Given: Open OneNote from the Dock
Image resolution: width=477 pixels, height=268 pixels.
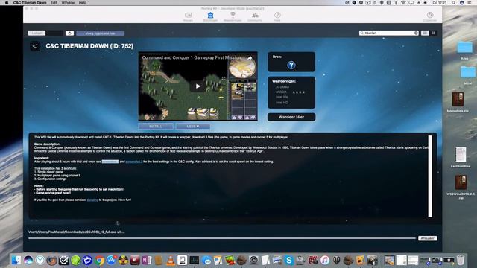Looking at the screenshot, I should [x=147, y=260].
